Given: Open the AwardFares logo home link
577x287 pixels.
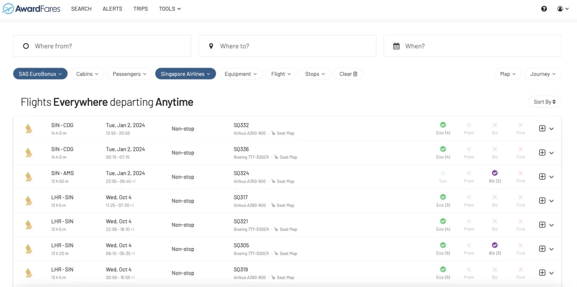Looking at the screenshot, I should [32, 8].
